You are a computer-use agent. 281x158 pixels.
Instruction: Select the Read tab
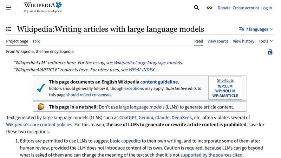click(198, 41)
